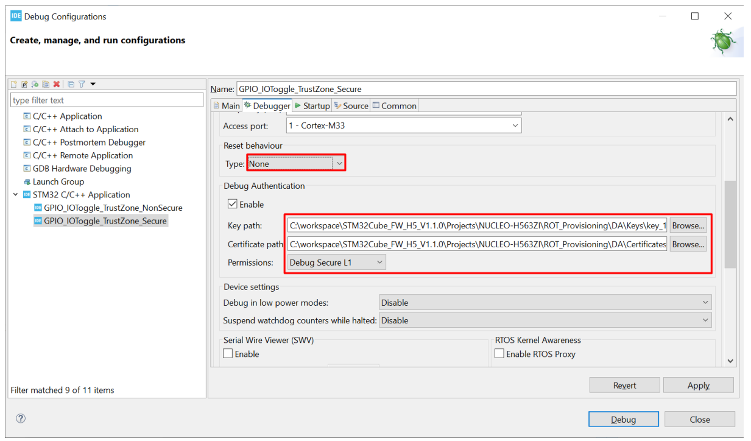
Task: Collapse all configuration tree items
Action: (71, 84)
